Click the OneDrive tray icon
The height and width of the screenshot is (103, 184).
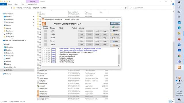coord(177,81)
